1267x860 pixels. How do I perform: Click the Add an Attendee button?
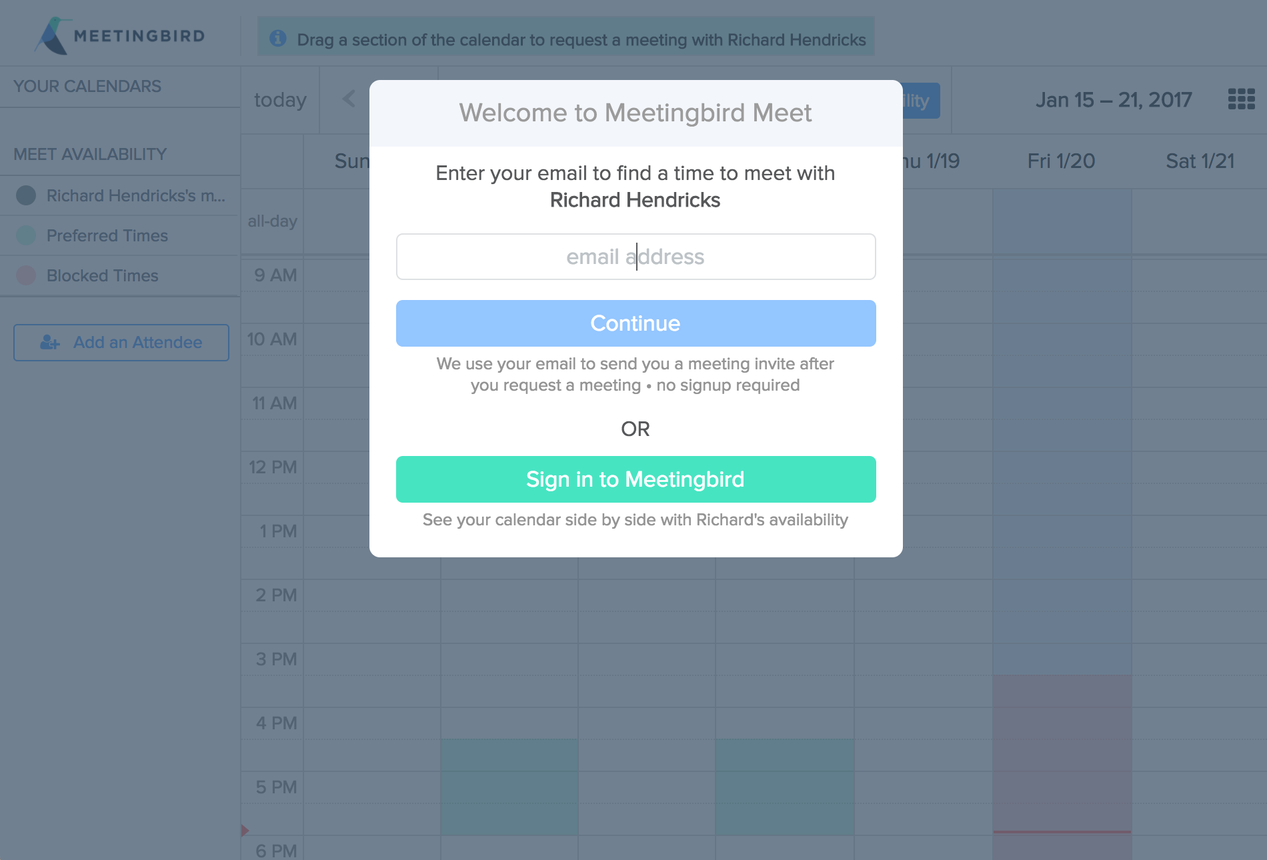pos(121,343)
